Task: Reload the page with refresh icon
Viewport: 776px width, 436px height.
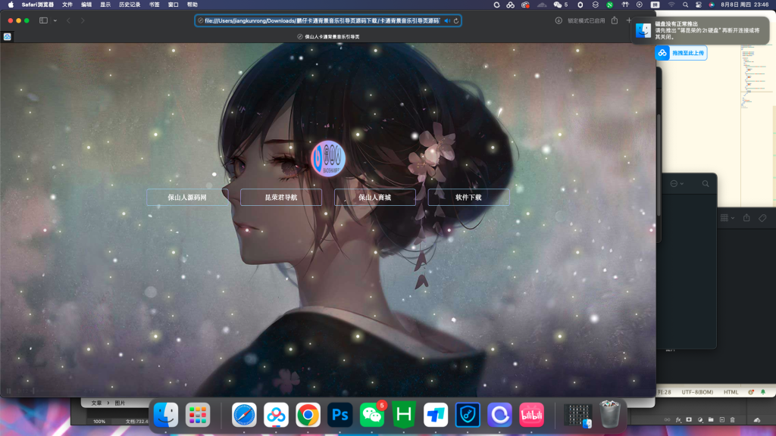Action: point(456,20)
